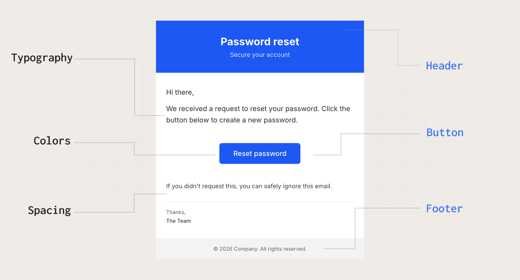
Task: Click the "All rights reserved." footer text
Action: [283, 249]
